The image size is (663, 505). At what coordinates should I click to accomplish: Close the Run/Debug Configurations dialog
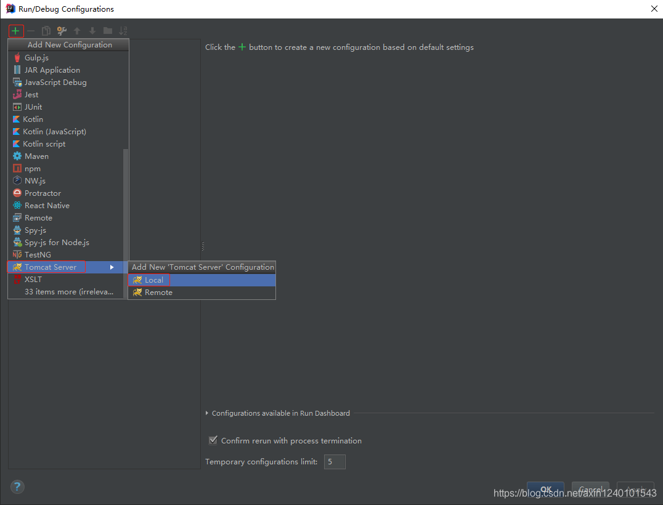point(654,9)
